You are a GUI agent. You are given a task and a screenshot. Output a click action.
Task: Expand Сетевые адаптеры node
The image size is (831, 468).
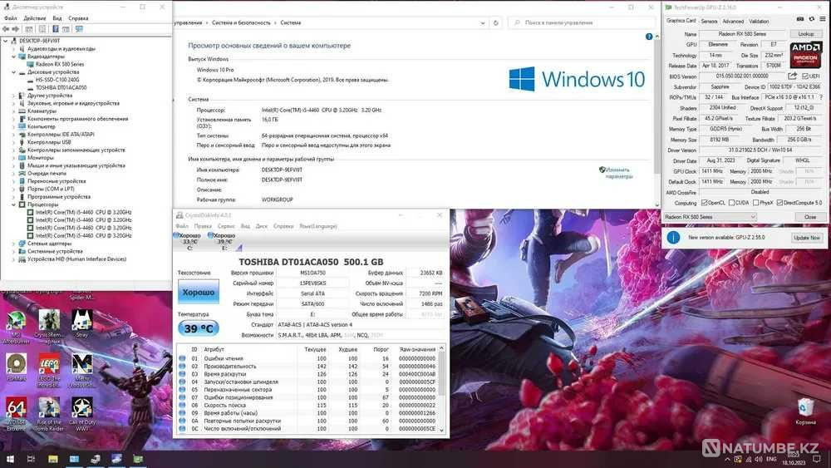pyautogui.click(x=14, y=244)
